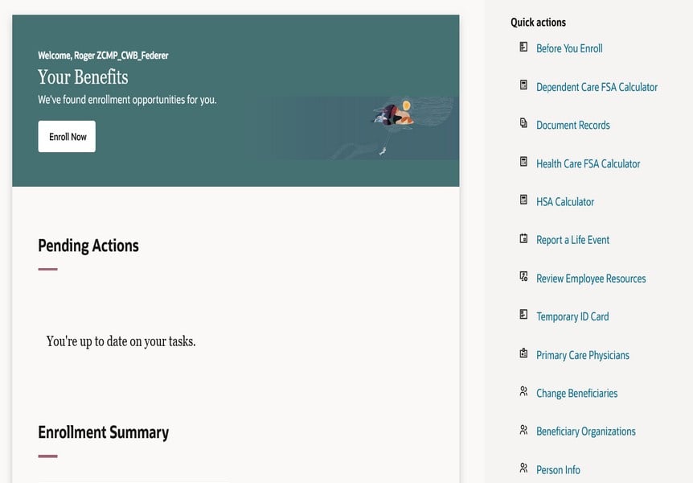Open the Before You Enroll link
The image size is (693, 483).
click(569, 48)
